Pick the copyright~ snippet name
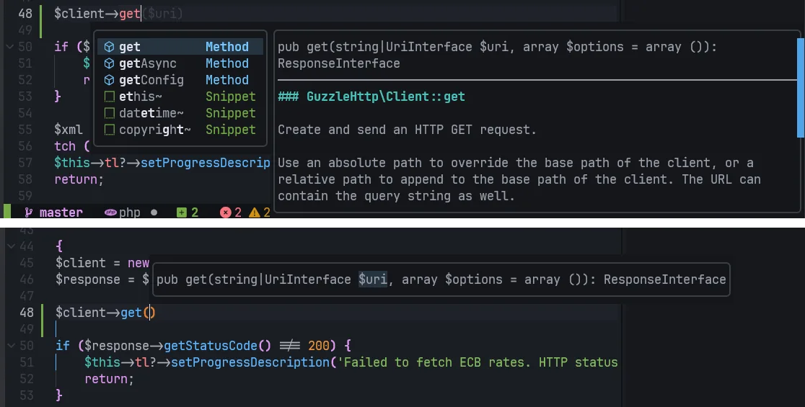Image resolution: width=805 pixels, height=407 pixels. coord(154,130)
